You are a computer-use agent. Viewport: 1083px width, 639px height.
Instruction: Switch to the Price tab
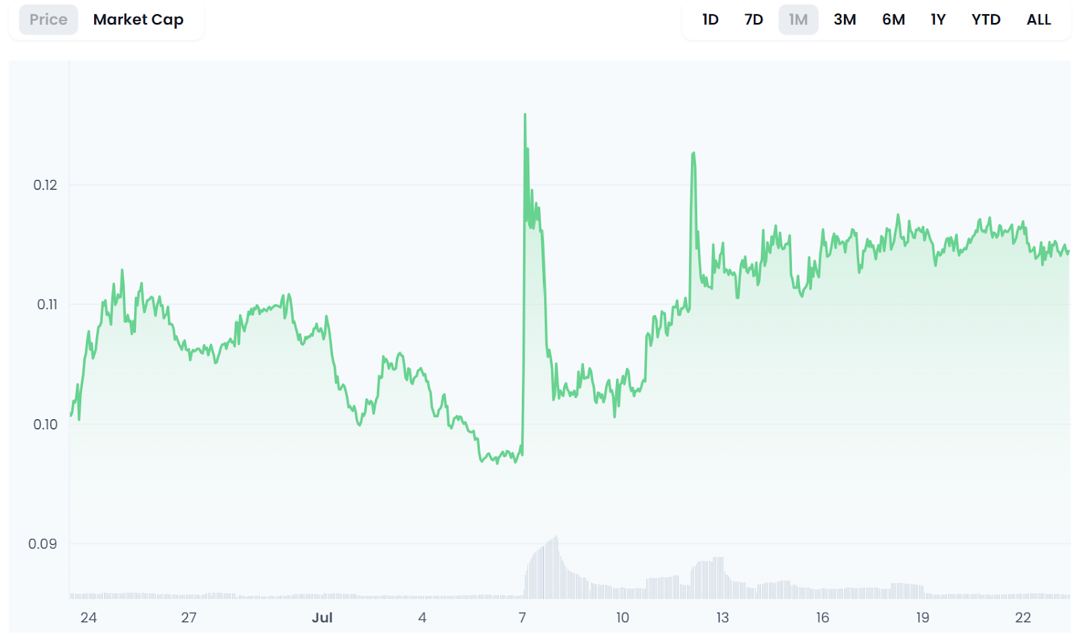[x=48, y=20]
